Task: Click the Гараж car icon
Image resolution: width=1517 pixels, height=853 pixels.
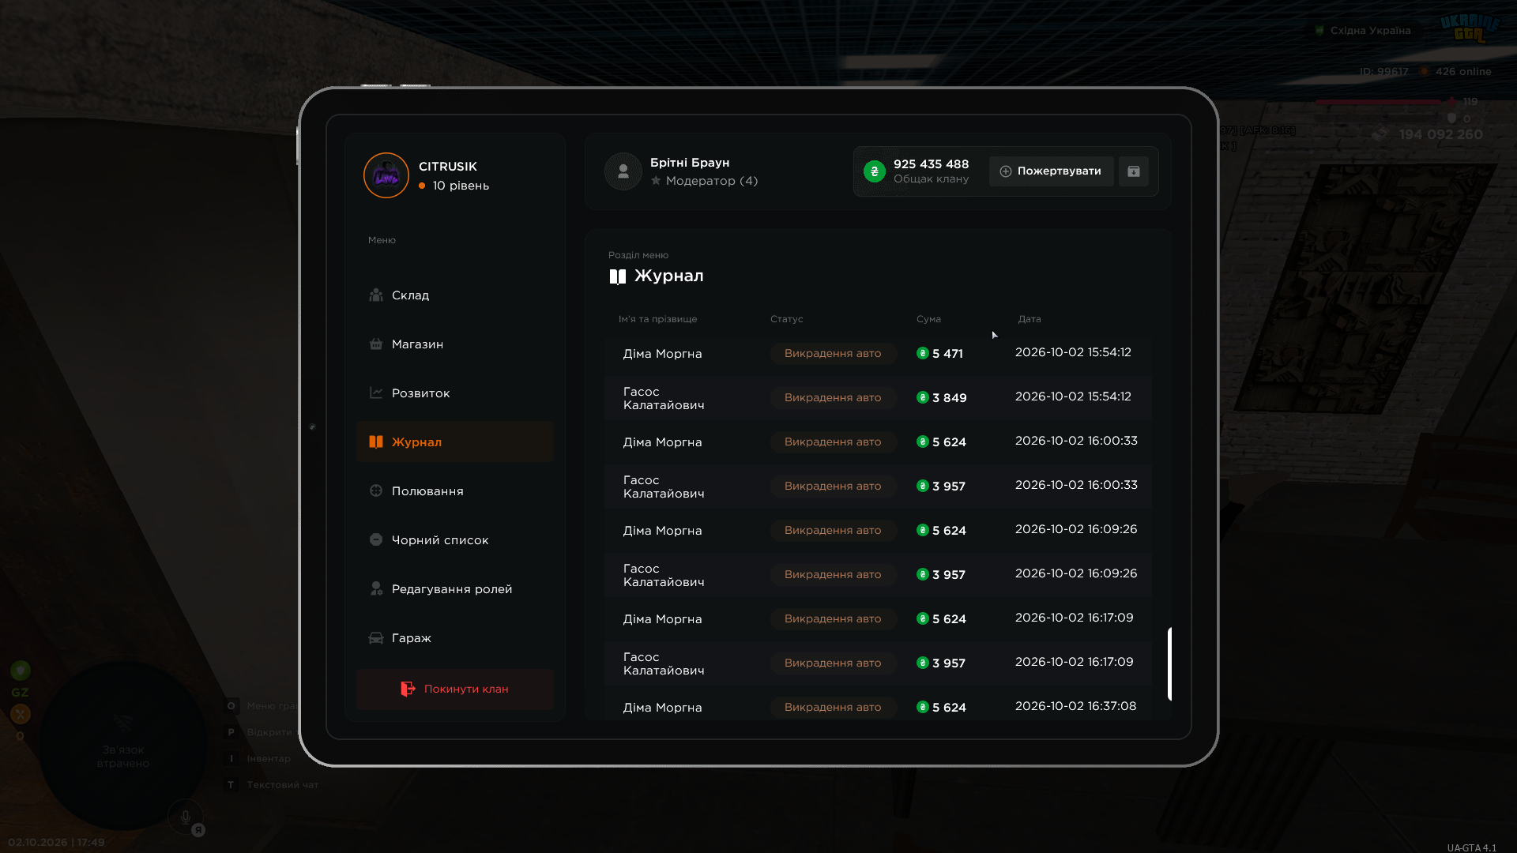Action: pyautogui.click(x=376, y=638)
